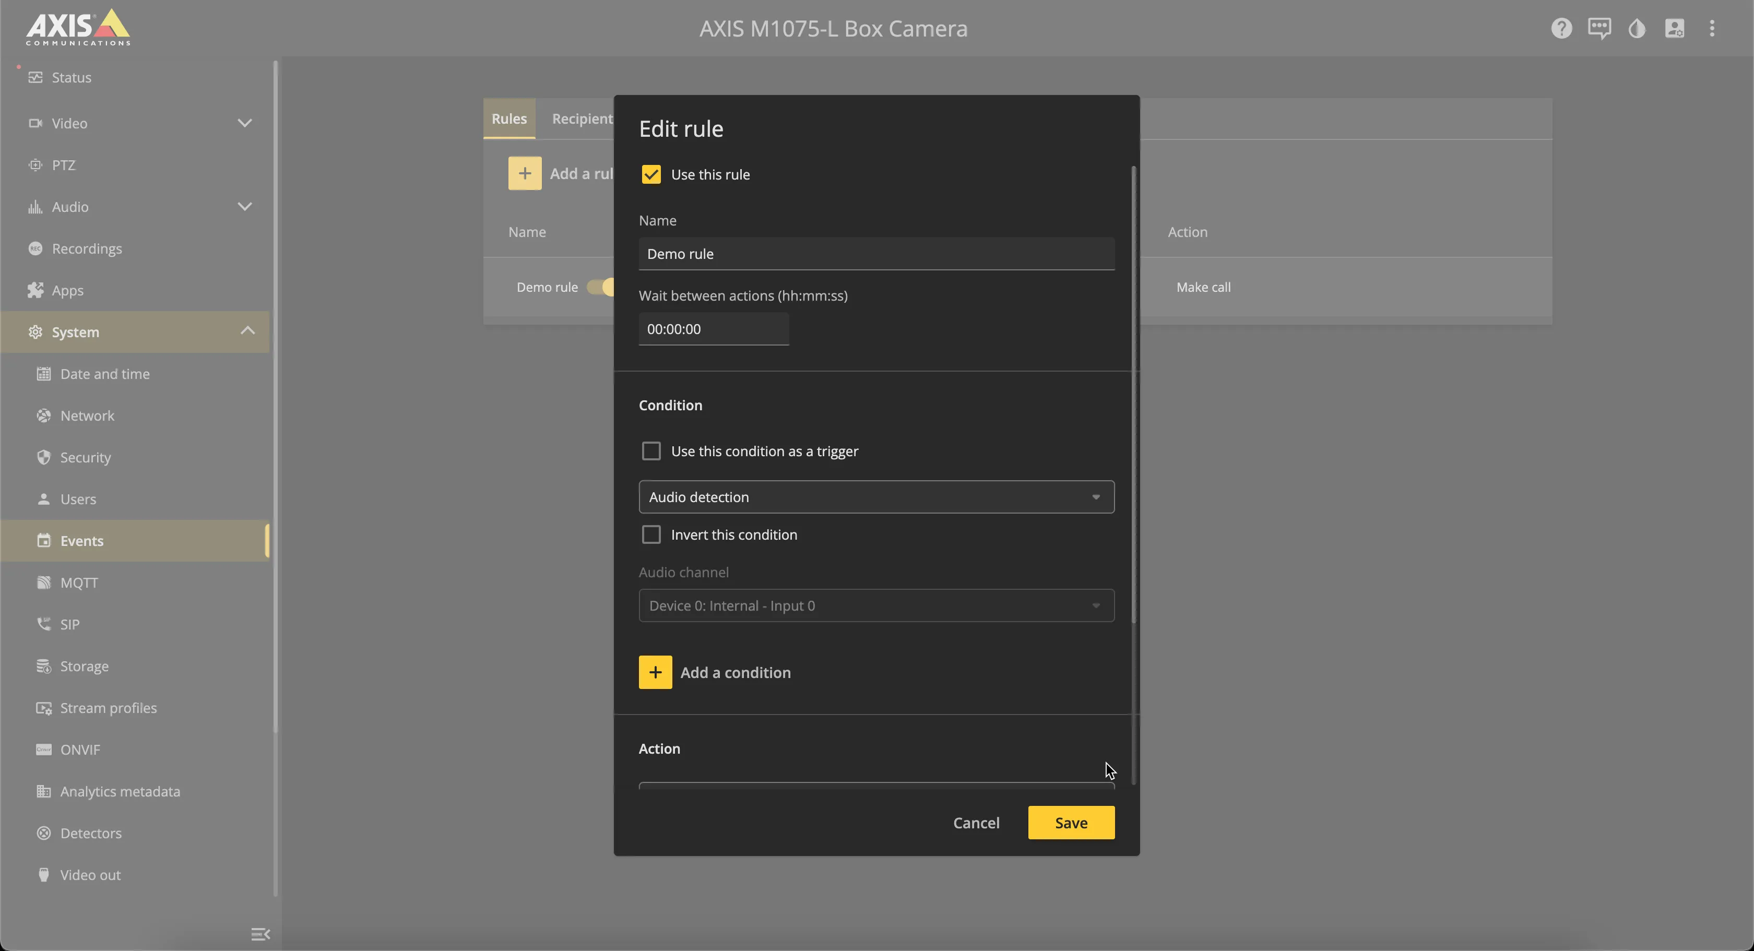1754x951 pixels.
Task: Switch to the Rules tab
Action: pos(509,118)
